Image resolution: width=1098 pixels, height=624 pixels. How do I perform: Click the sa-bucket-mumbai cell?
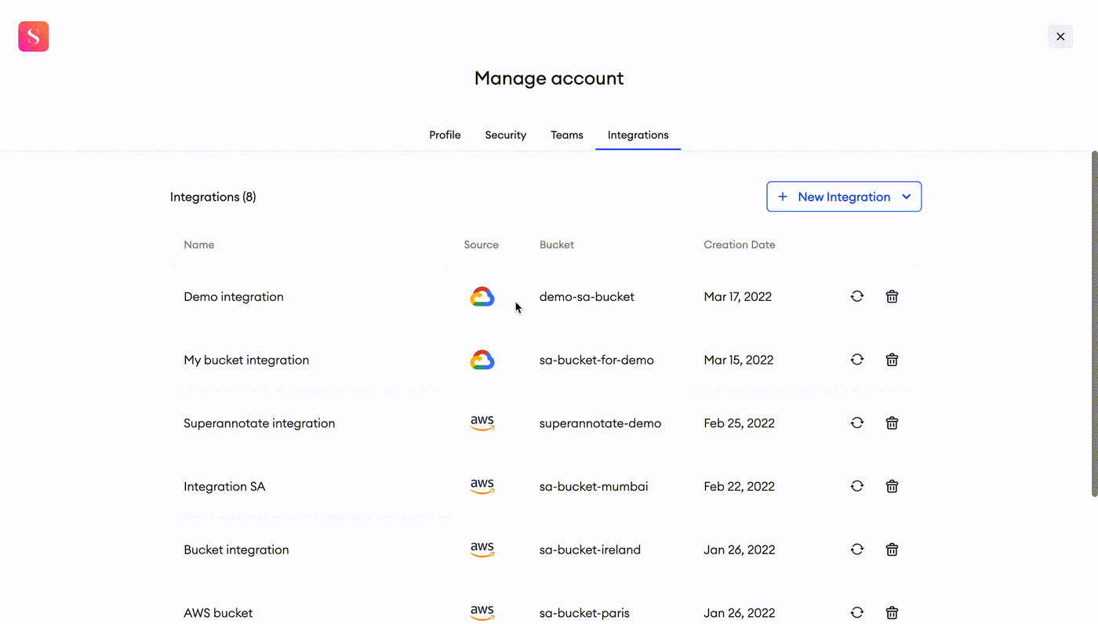tap(594, 487)
